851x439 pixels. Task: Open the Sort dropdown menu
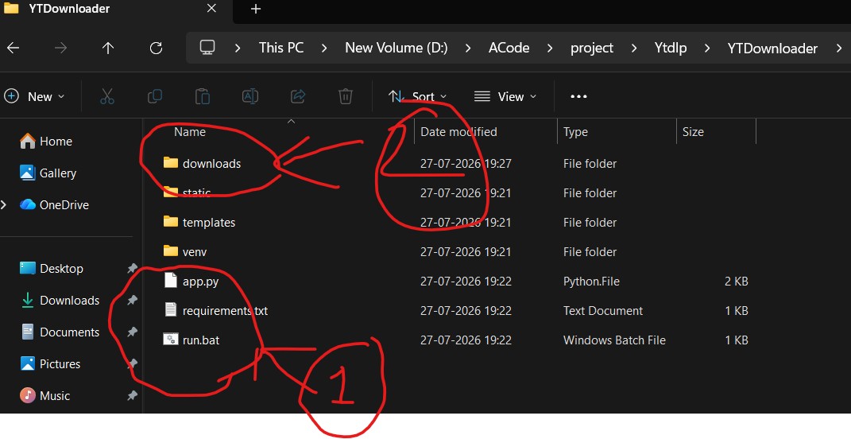[418, 97]
